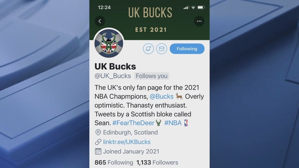299x168 pixels.
Task: Tap the chain link icon
Action: [x=98, y=142]
